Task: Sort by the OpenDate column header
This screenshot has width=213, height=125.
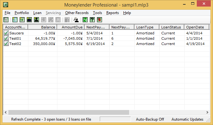Action: click(197, 27)
